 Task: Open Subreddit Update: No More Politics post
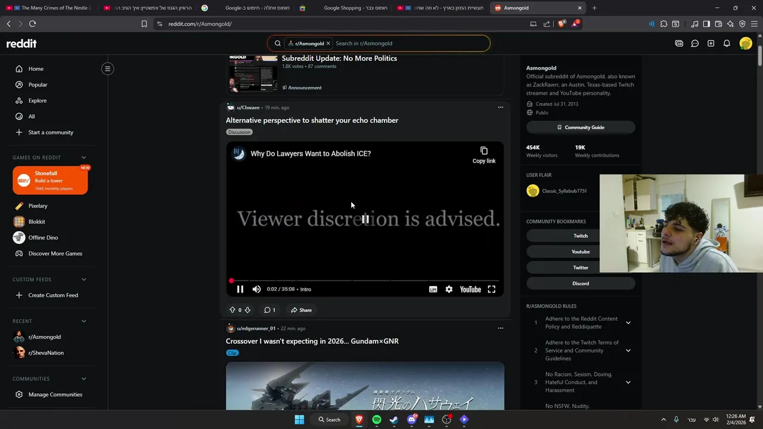coord(339,58)
